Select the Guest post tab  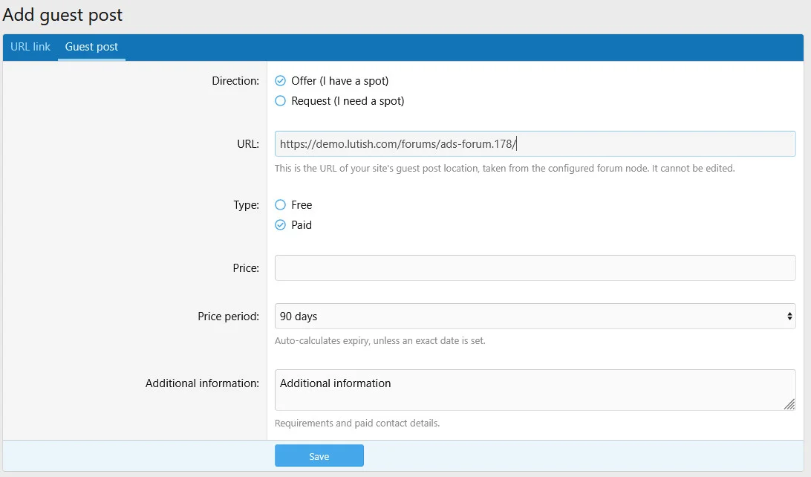coord(91,47)
